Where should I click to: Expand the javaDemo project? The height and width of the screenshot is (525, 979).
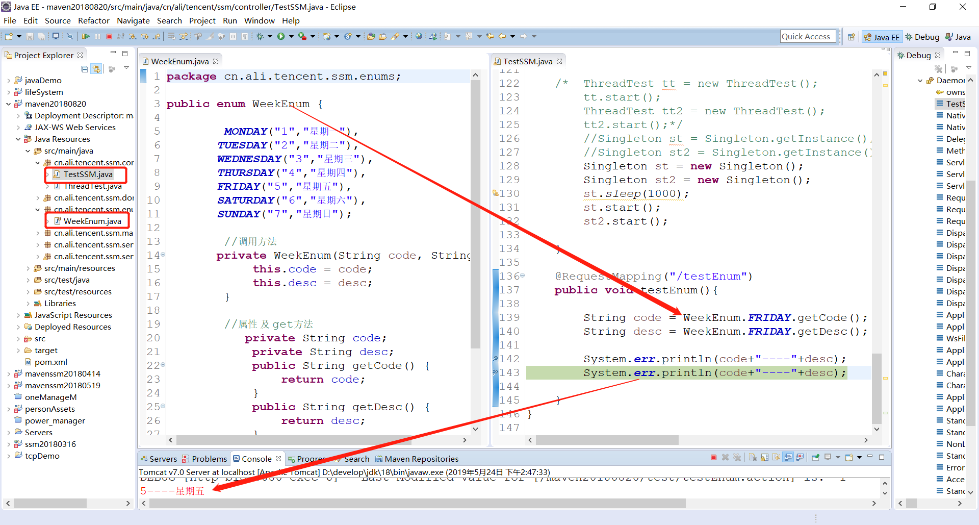(x=9, y=80)
